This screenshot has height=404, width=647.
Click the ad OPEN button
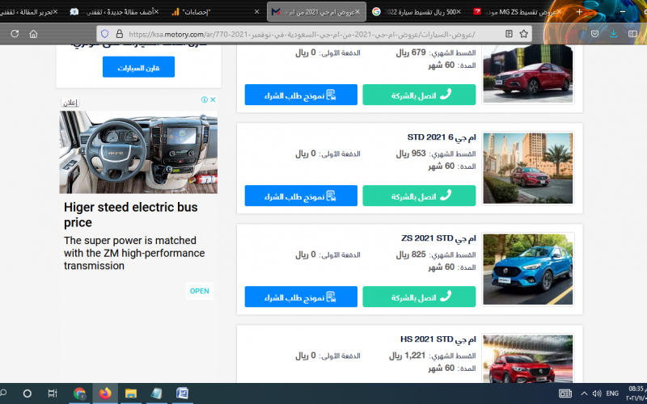click(x=199, y=291)
